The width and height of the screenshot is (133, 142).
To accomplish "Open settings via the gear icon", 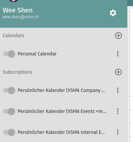I will click(x=113, y=13).
